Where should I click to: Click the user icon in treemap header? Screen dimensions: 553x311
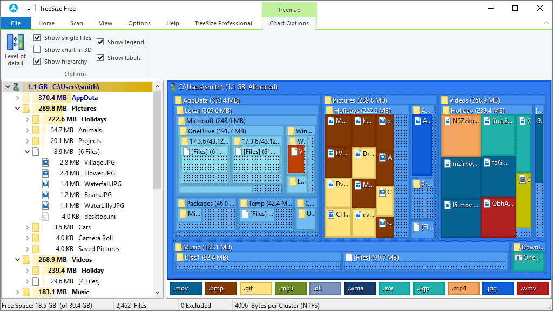173,87
